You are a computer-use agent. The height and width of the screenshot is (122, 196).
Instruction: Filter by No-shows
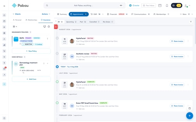pos(108,22)
